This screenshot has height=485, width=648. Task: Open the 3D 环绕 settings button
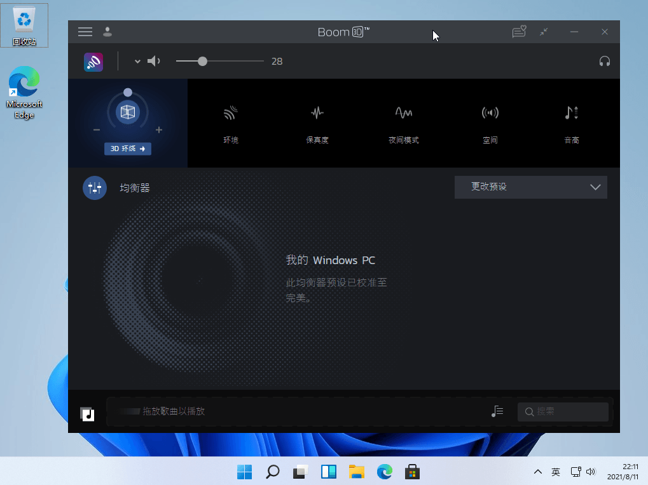click(x=128, y=149)
